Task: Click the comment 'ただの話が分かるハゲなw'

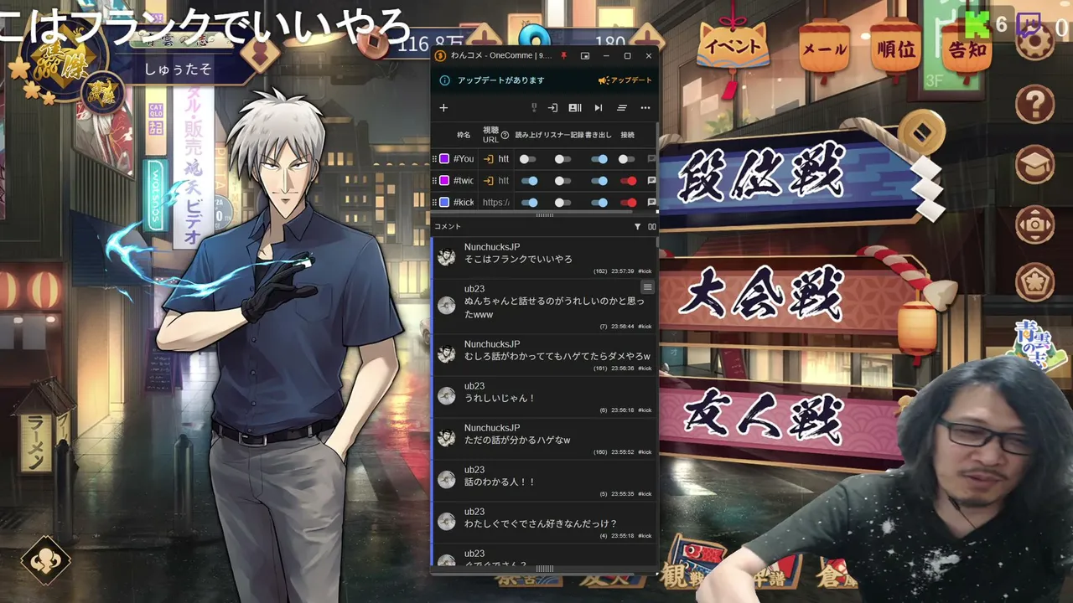Action: tap(517, 441)
